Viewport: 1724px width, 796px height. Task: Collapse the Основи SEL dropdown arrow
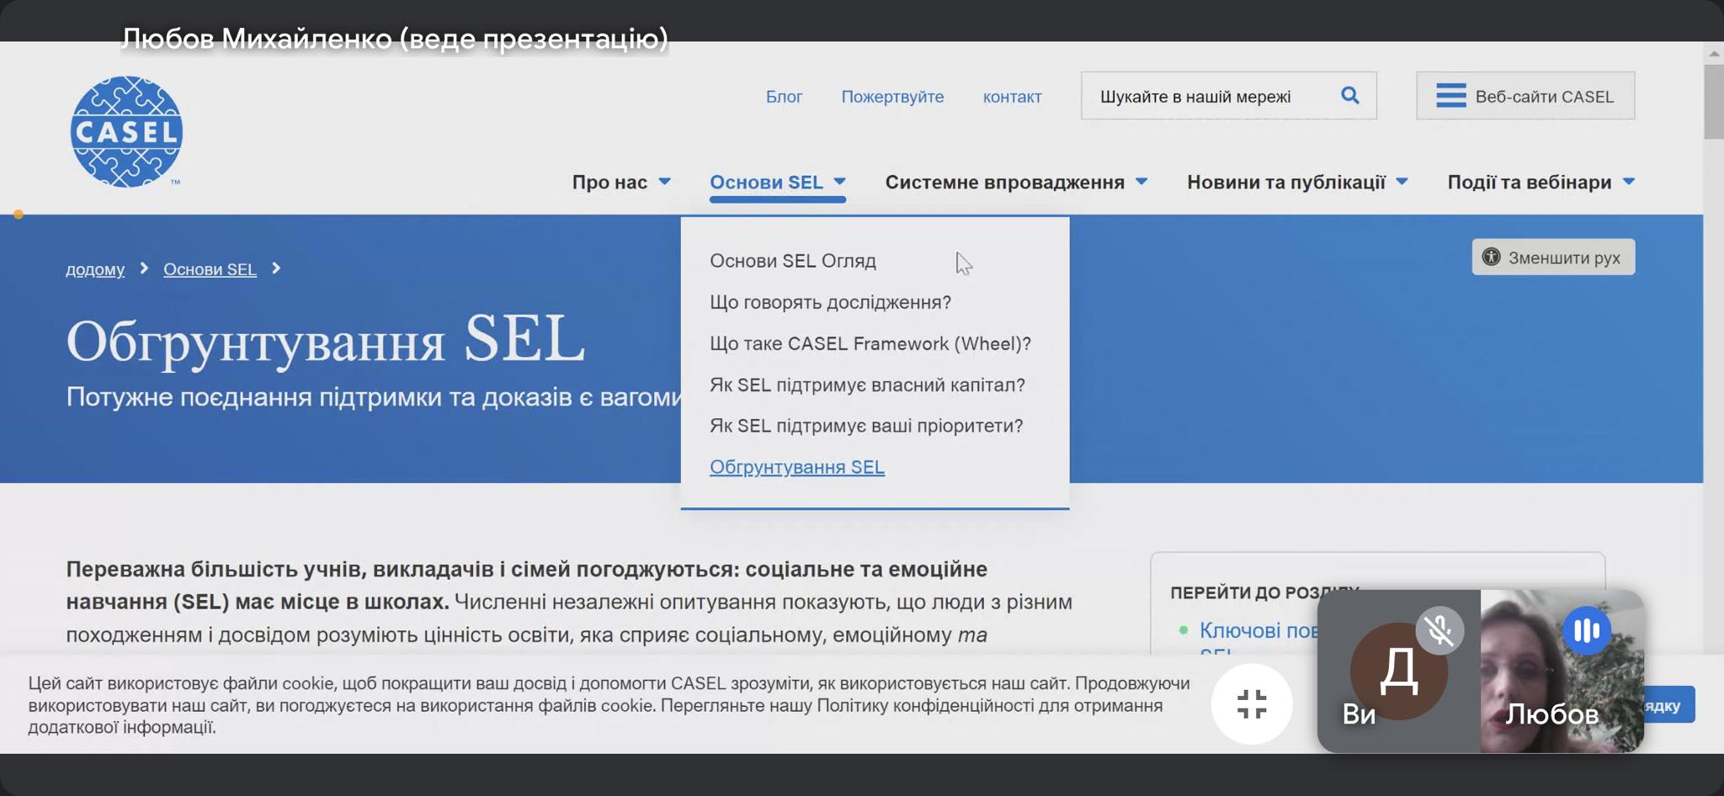pos(839,181)
